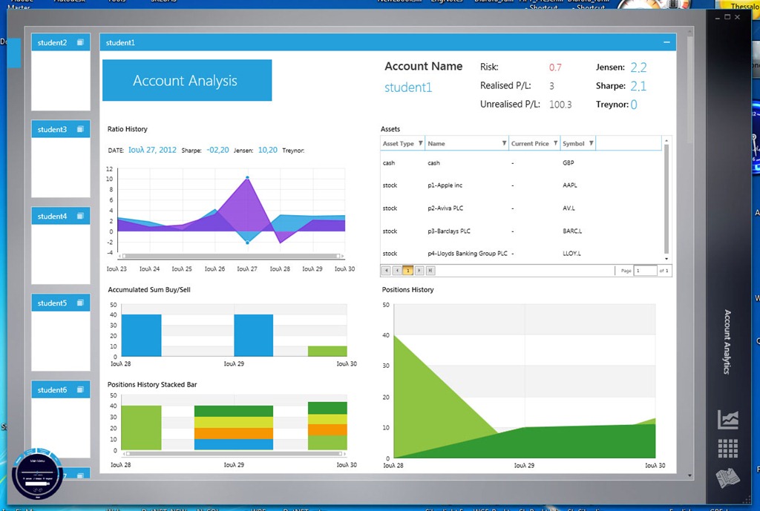Screen dimensions: 760x511
Task: Minimize the student1 panel with dash button
Action: pos(666,42)
